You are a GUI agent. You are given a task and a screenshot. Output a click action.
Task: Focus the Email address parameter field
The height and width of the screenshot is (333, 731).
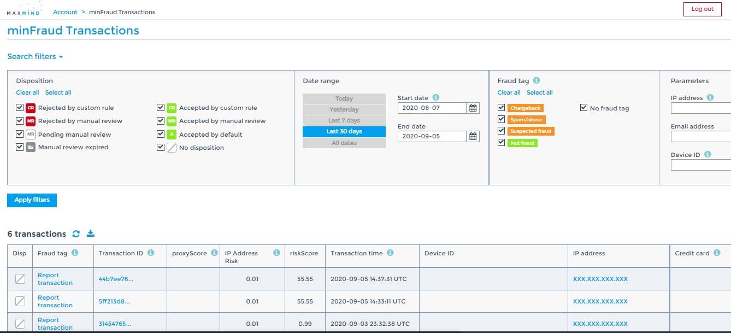pyautogui.click(x=701, y=137)
